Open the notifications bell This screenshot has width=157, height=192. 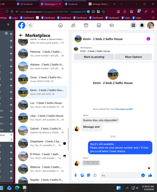(142, 25)
